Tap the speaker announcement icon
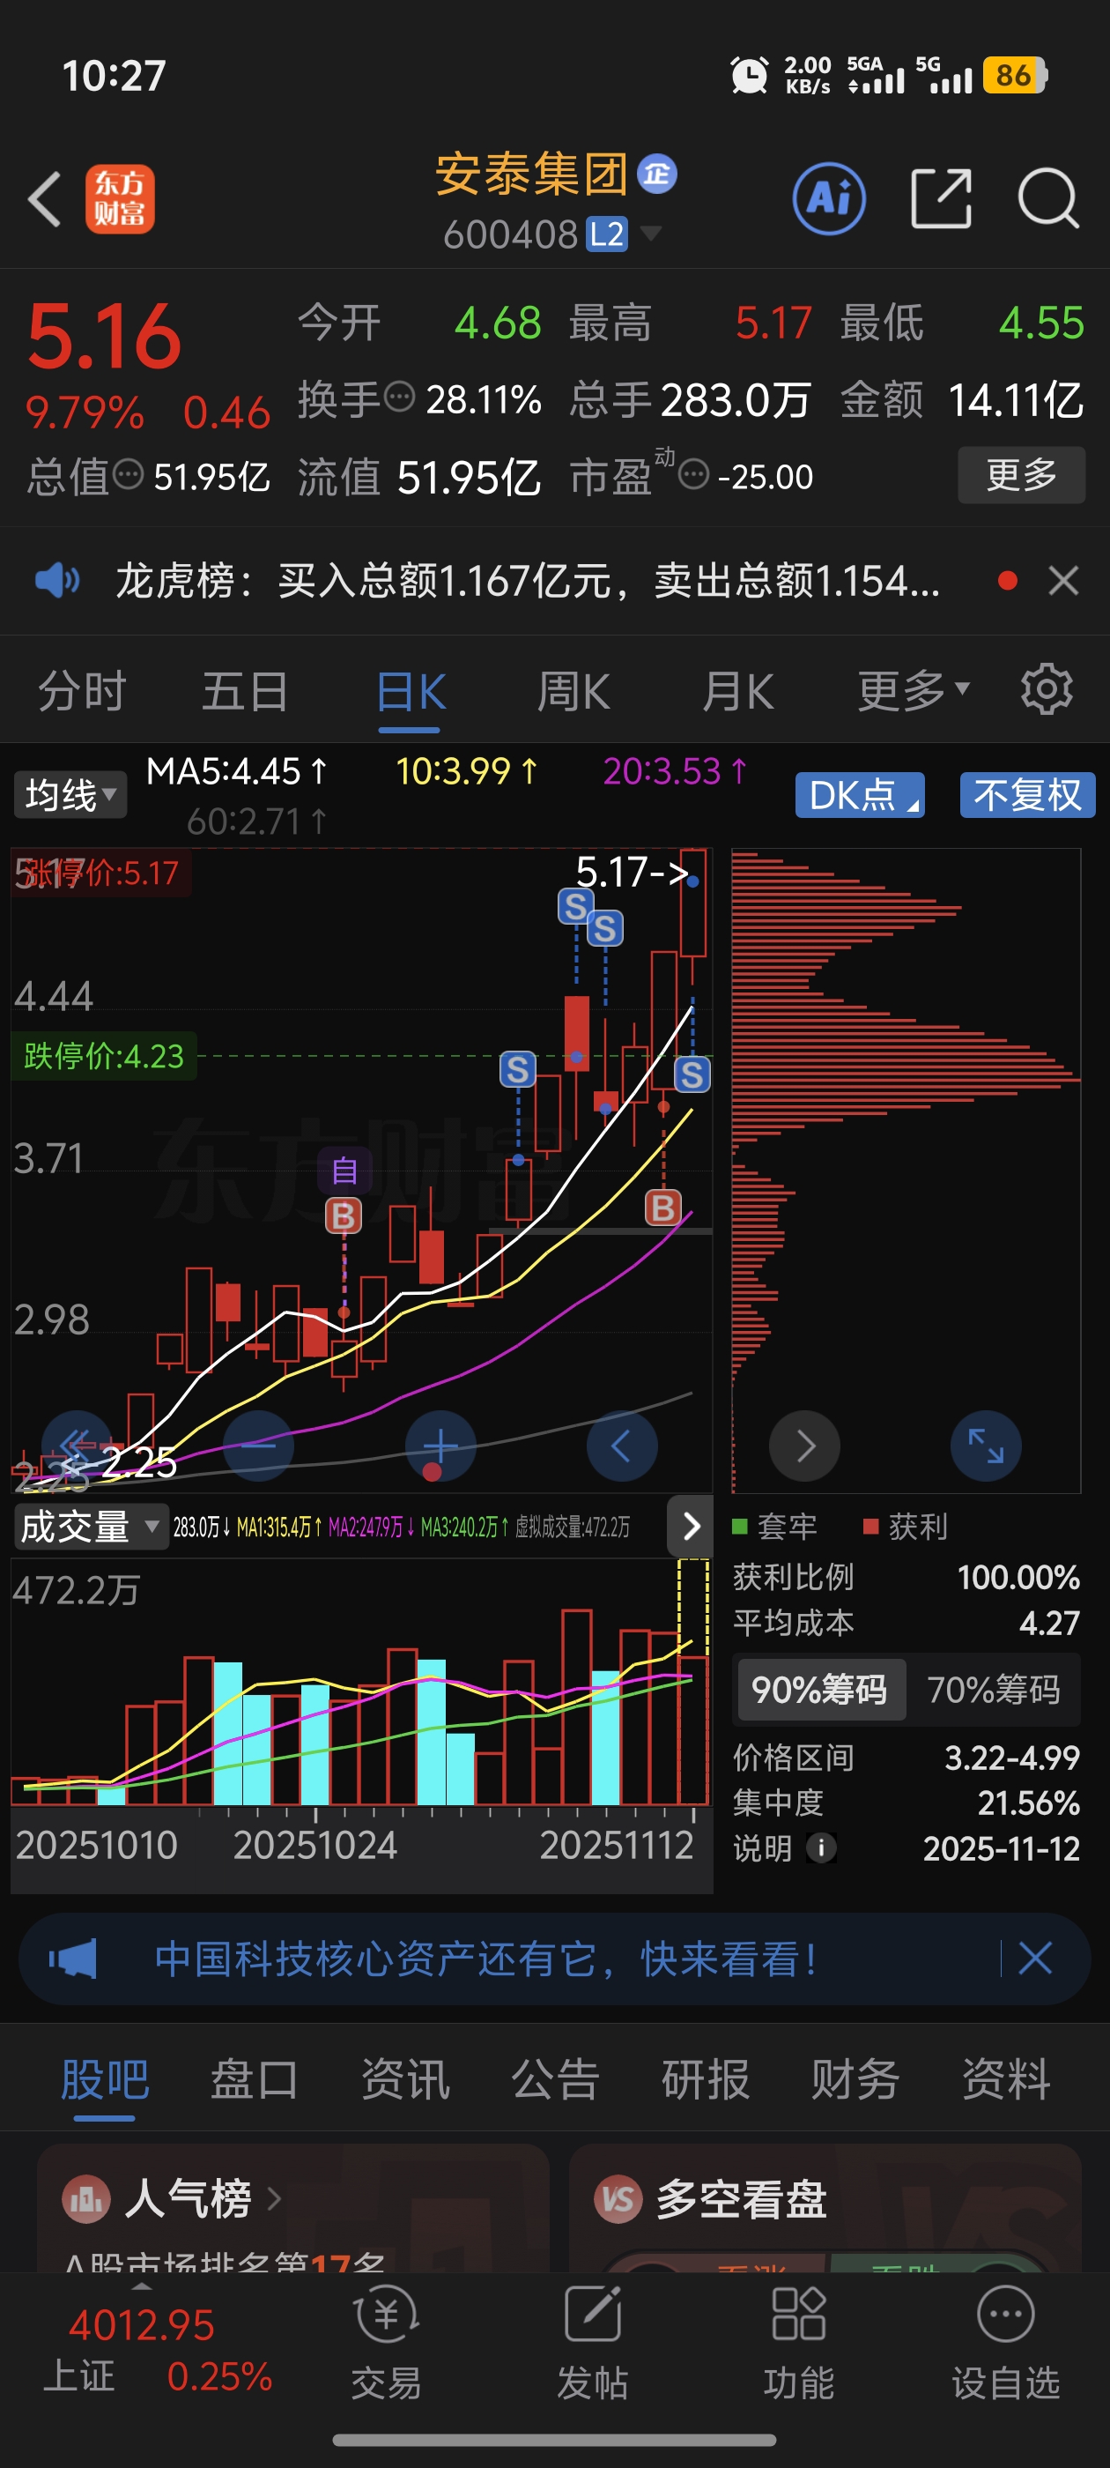This screenshot has width=1110, height=2468. point(57,580)
